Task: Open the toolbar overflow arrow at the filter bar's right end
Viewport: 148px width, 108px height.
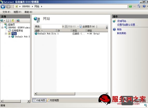Action: [x=107, y=28]
